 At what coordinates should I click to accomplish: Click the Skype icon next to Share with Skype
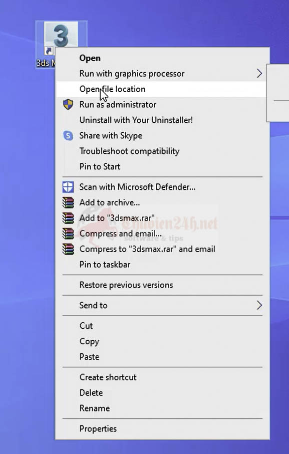(x=68, y=135)
